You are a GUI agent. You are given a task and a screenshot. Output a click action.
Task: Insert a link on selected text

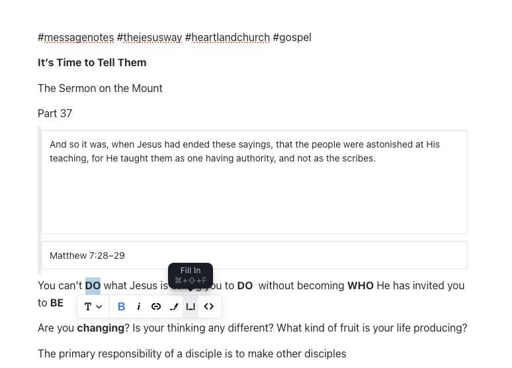point(156,306)
